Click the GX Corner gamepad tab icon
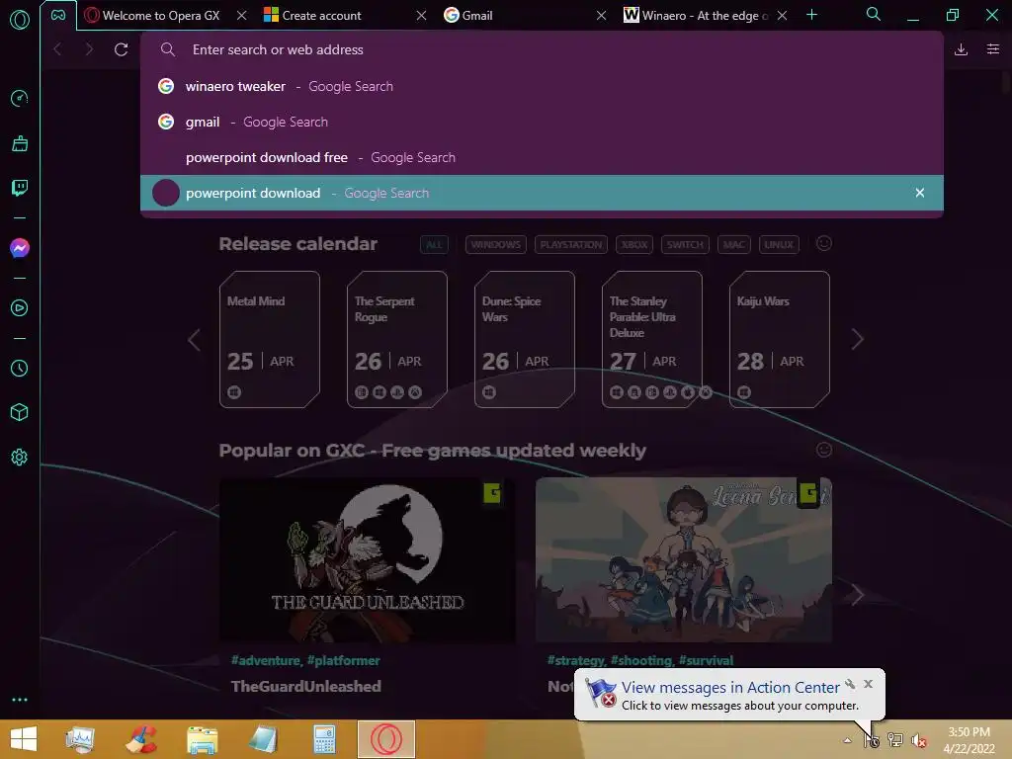 [58, 15]
